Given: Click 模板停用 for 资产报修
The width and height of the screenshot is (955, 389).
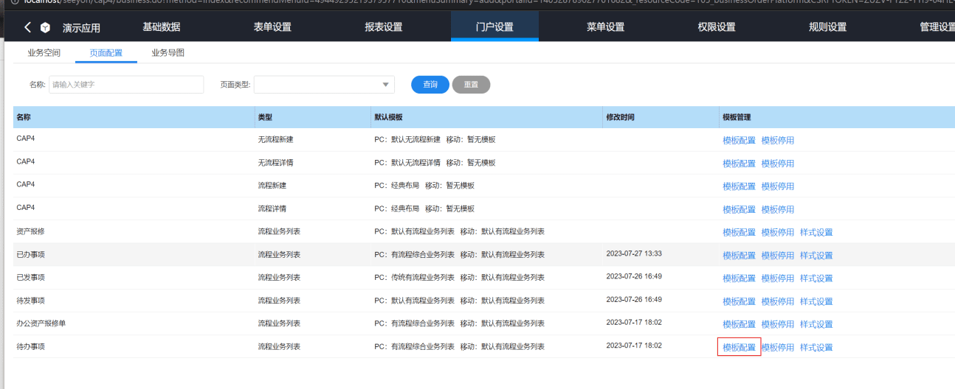Looking at the screenshot, I should [x=778, y=233].
